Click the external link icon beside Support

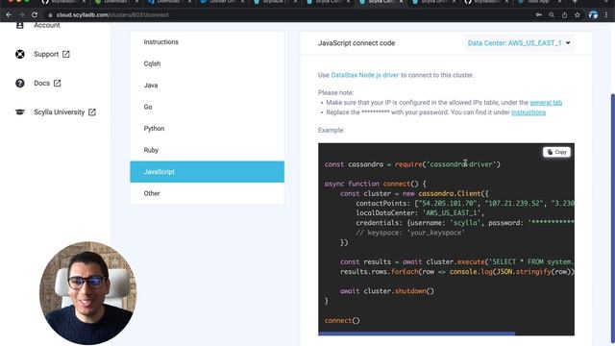click(x=66, y=54)
